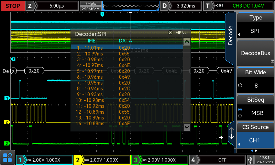The image size is (275, 165).
Task: Click the TIME column header
Action: tap(90, 41)
